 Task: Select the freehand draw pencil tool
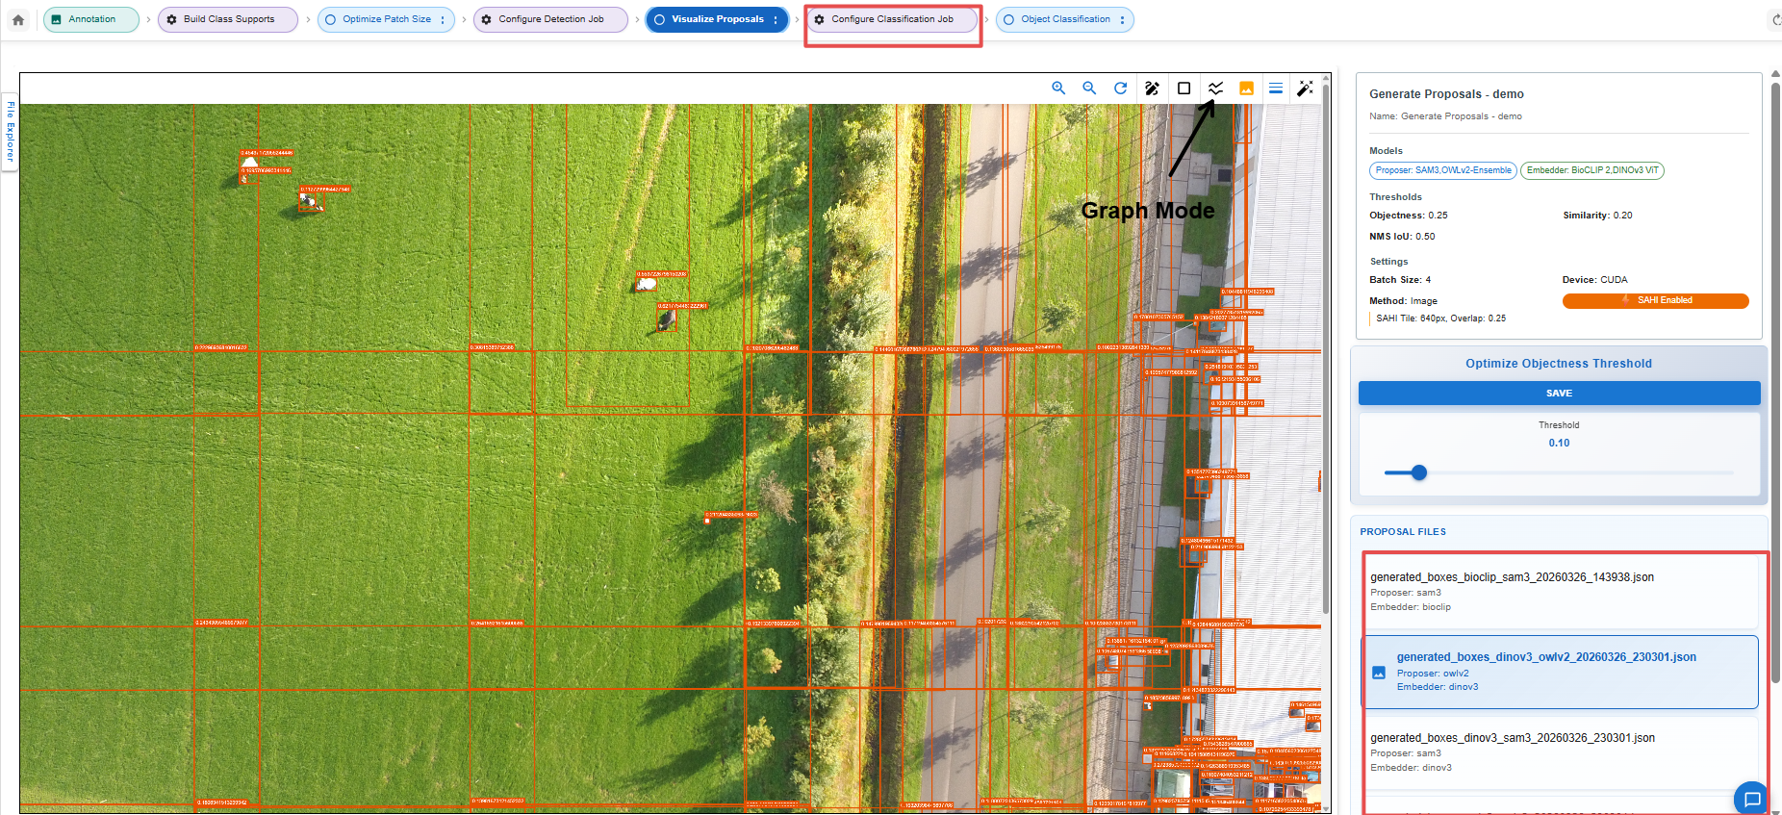(x=1152, y=88)
